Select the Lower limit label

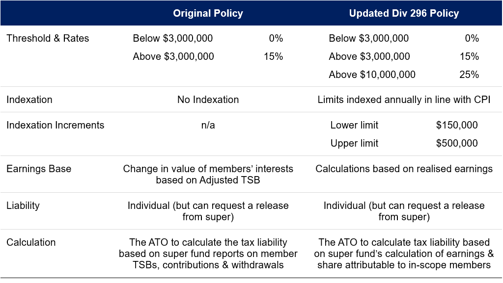coord(354,125)
